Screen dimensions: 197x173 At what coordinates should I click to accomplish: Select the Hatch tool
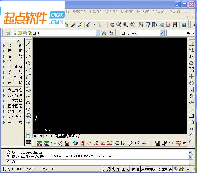click(28, 135)
